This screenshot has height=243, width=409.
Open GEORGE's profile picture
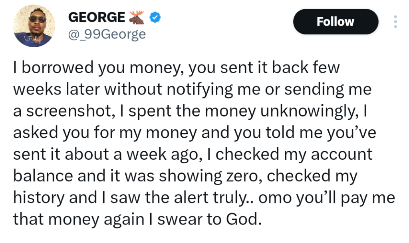tap(34, 26)
